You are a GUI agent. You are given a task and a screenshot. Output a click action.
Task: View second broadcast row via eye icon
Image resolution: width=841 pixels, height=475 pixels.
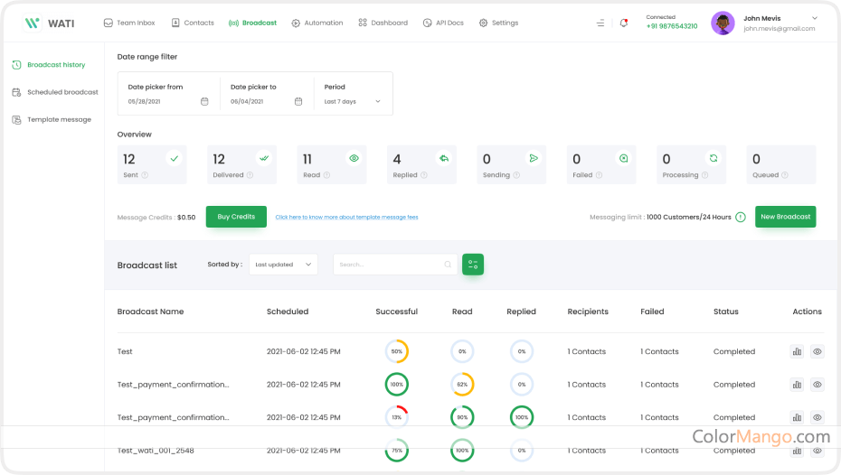coord(817,385)
